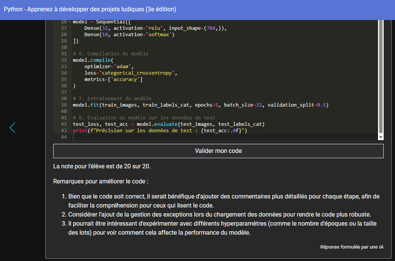395x261 pixels.
Task: Click the code editor scrollbar down arrow
Action: pyautogui.click(x=381, y=137)
